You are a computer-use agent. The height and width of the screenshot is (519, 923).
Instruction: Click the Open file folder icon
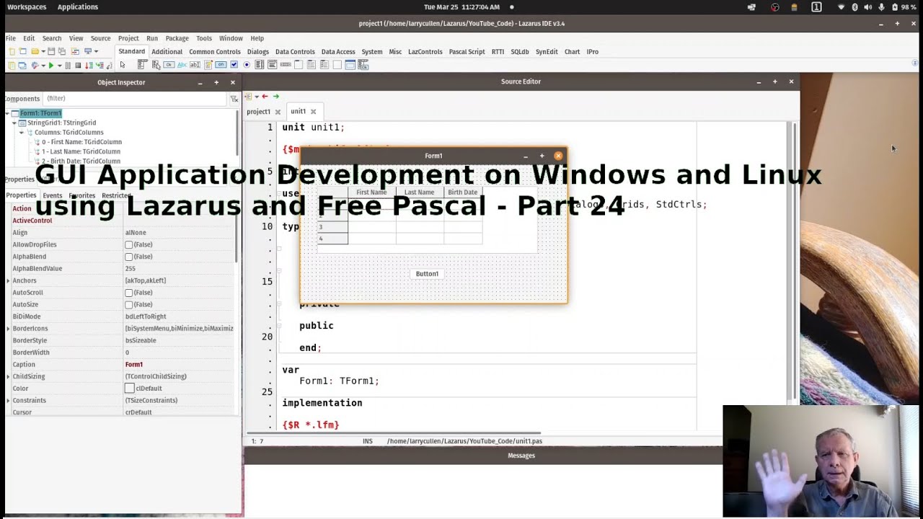[35, 51]
